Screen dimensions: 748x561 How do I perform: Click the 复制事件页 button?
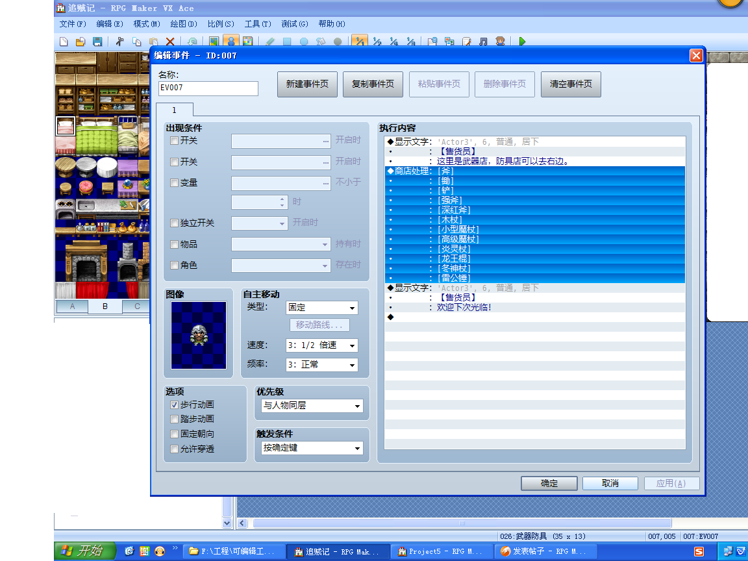[373, 84]
